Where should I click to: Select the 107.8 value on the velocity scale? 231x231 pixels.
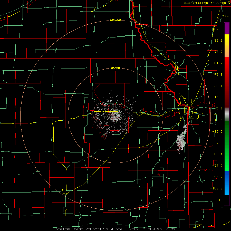[217, 29]
